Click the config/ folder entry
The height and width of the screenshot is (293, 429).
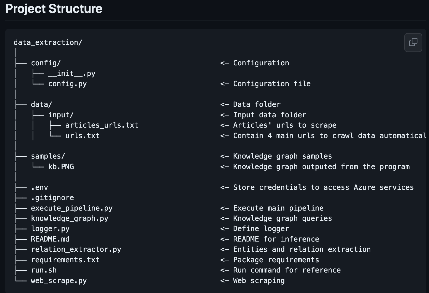pyautogui.click(x=46, y=63)
